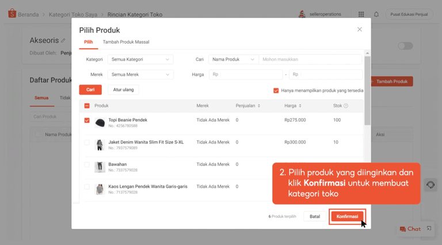Sort by Penjualan column arrows

[259, 105]
